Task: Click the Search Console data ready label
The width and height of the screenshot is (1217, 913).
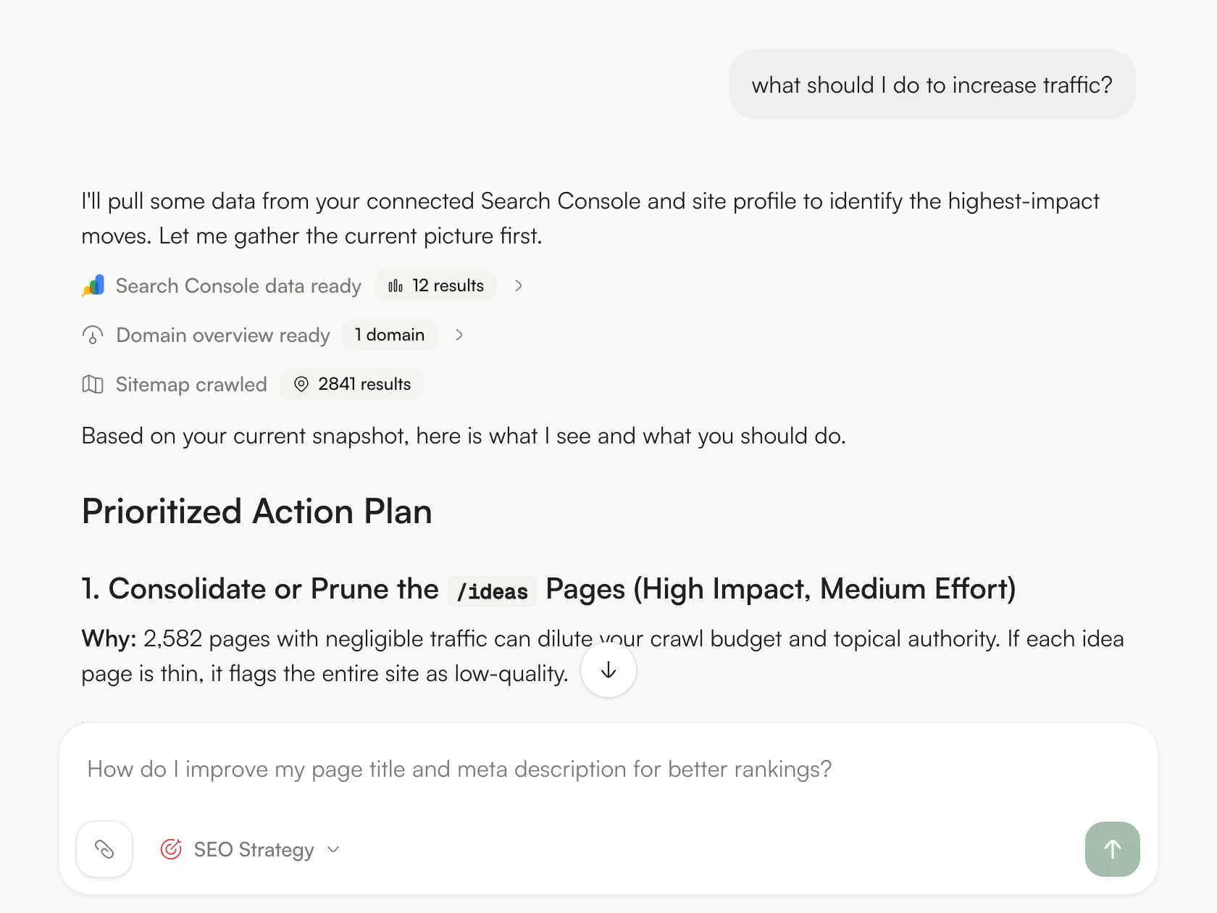Action: point(238,285)
